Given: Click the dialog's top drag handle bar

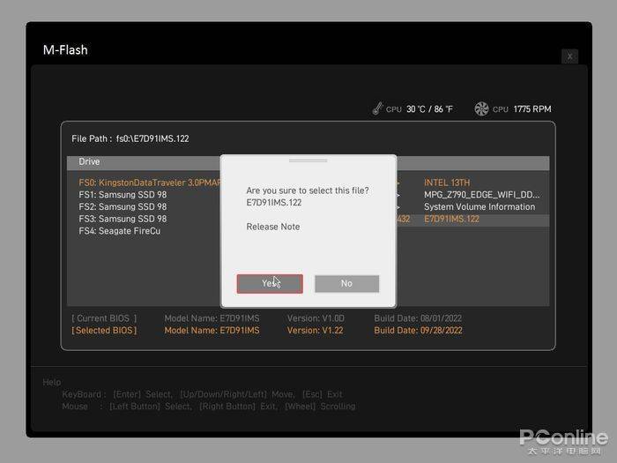Looking at the screenshot, I should point(308,161).
